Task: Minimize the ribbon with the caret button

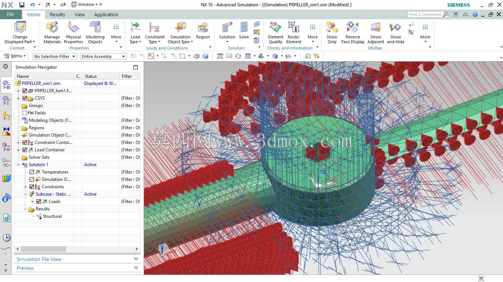Action: [x=465, y=15]
